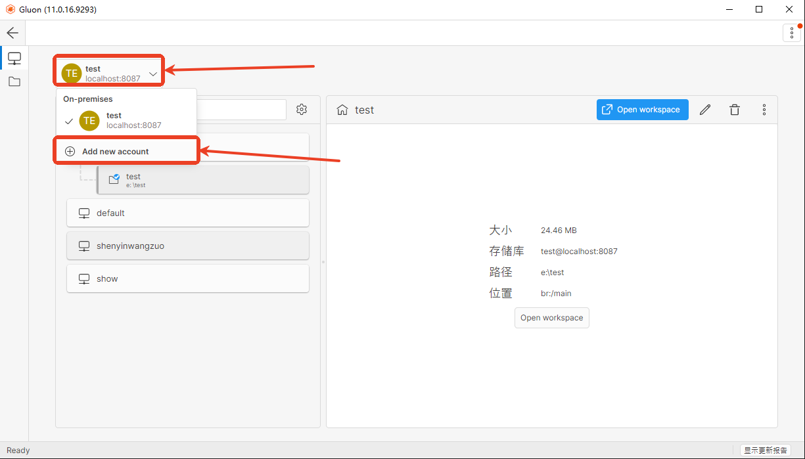
Task: Open the repositories folder sidebar icon
Action: 14,81
